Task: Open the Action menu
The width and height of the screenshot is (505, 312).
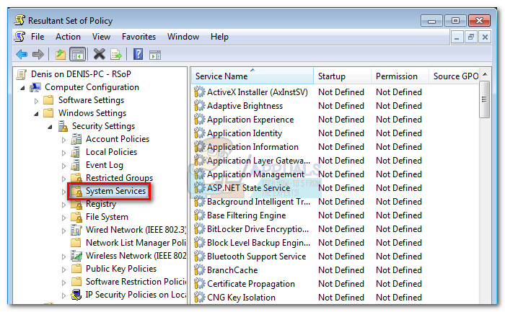Action: (x=68, y=37)
